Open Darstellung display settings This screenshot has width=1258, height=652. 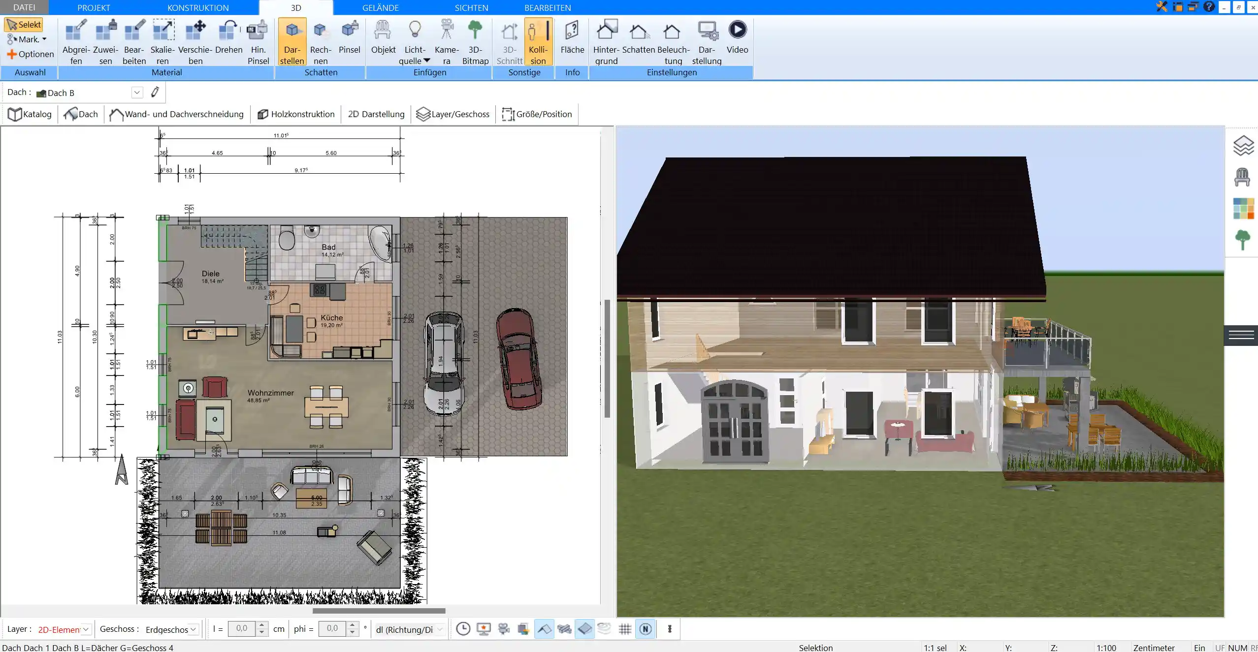pyautogui.click(x=707, y=42)
